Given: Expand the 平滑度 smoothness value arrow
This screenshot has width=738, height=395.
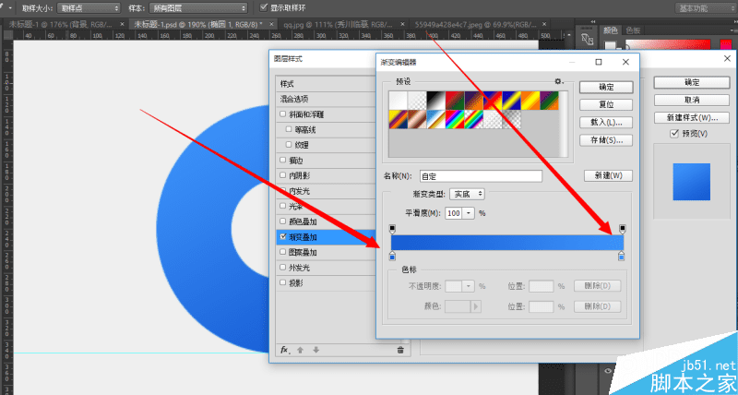Looking at the screenshot, I should click(x=469, y=213).
